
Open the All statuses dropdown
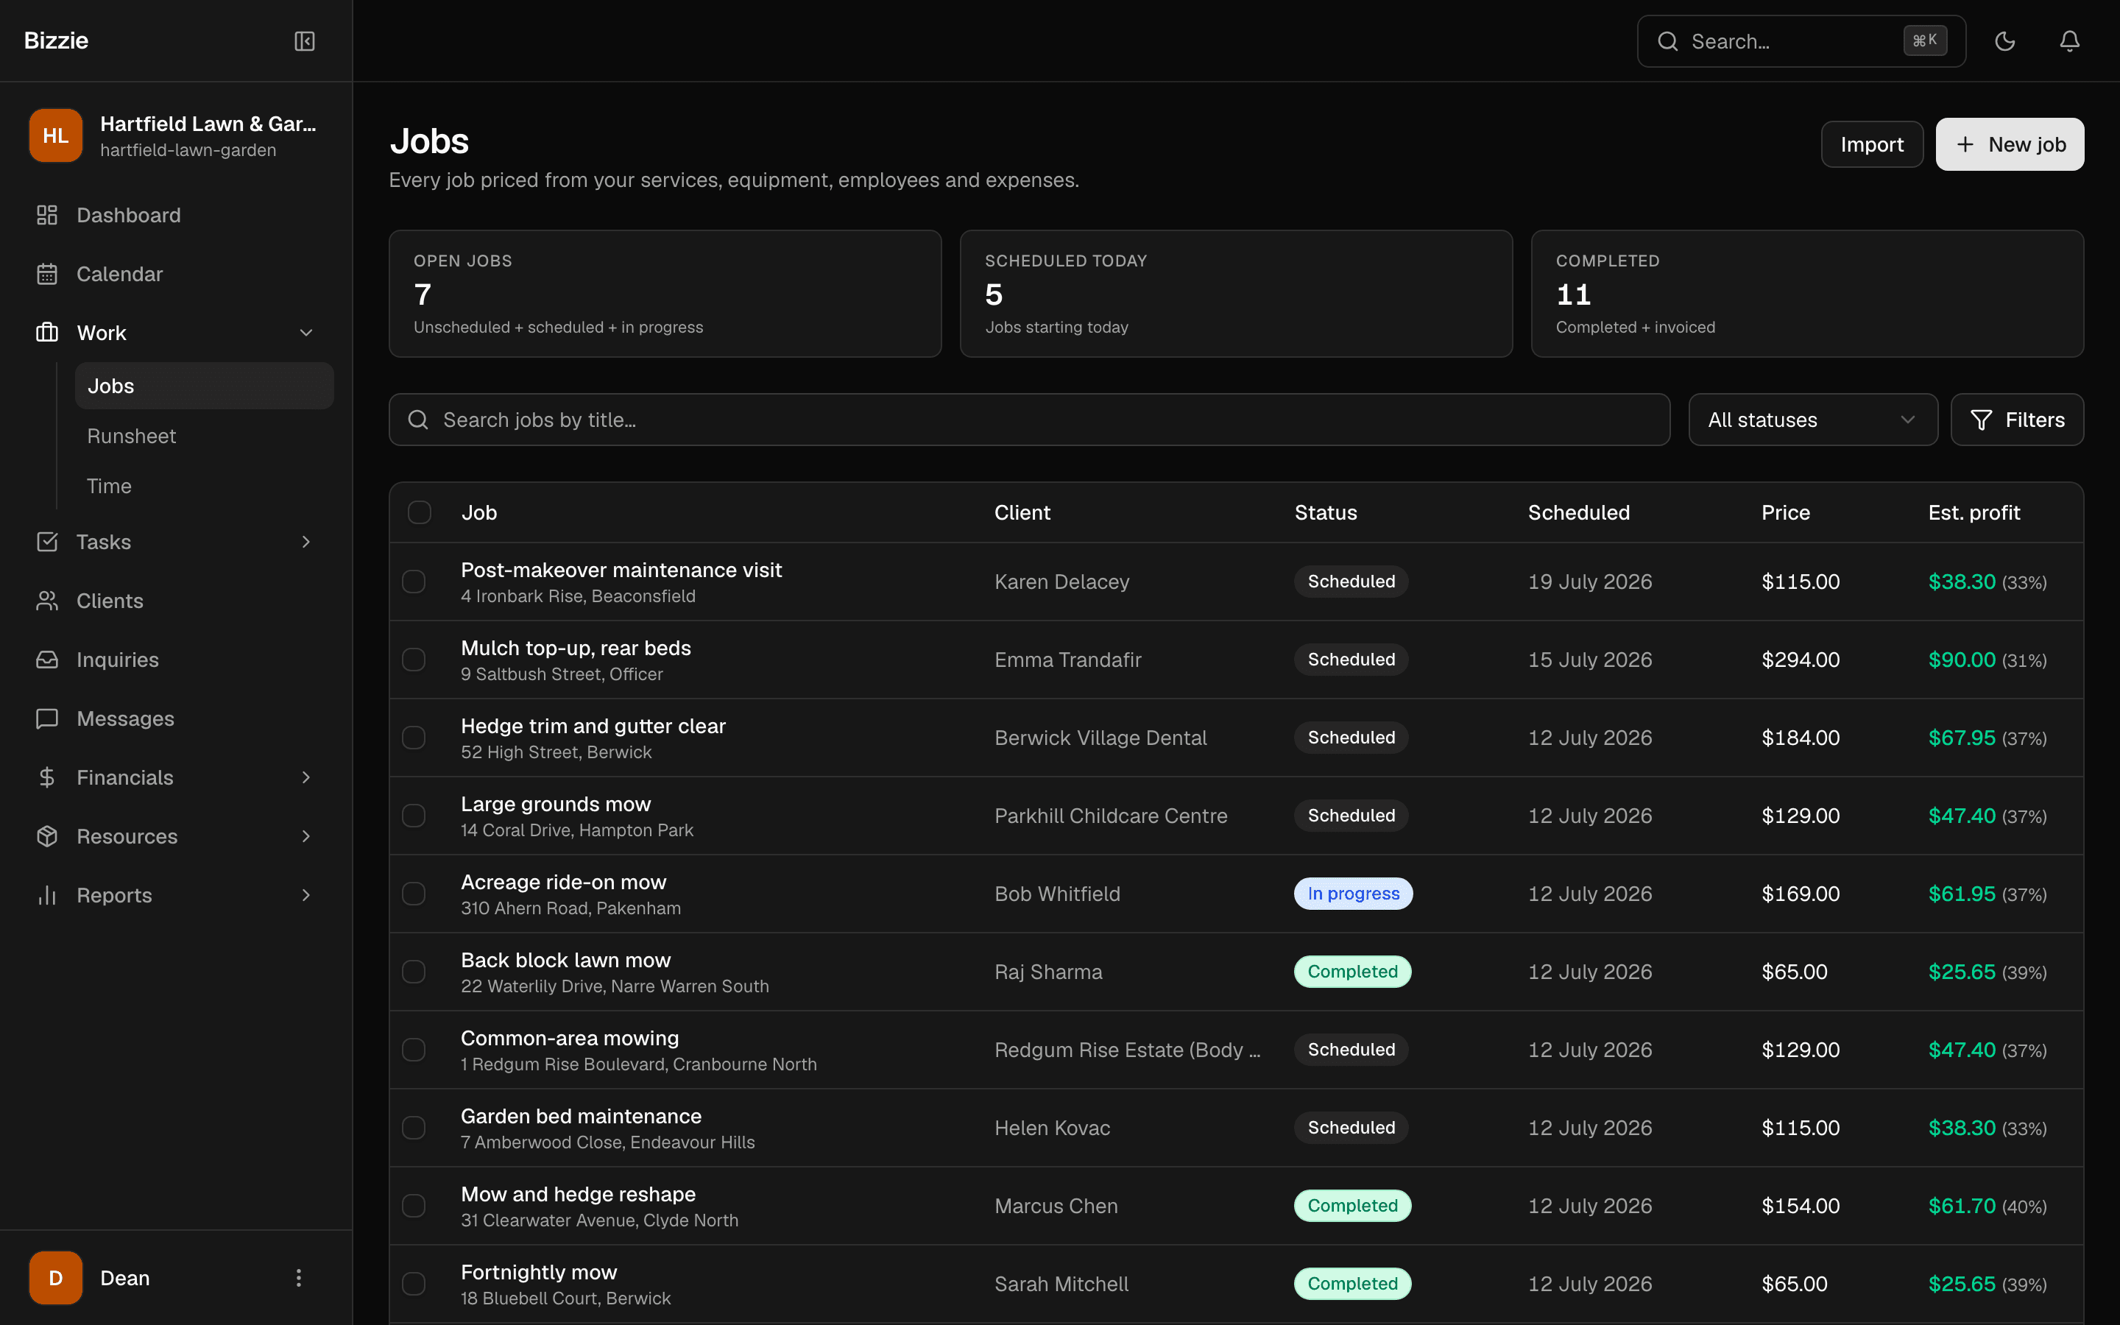1812,420
